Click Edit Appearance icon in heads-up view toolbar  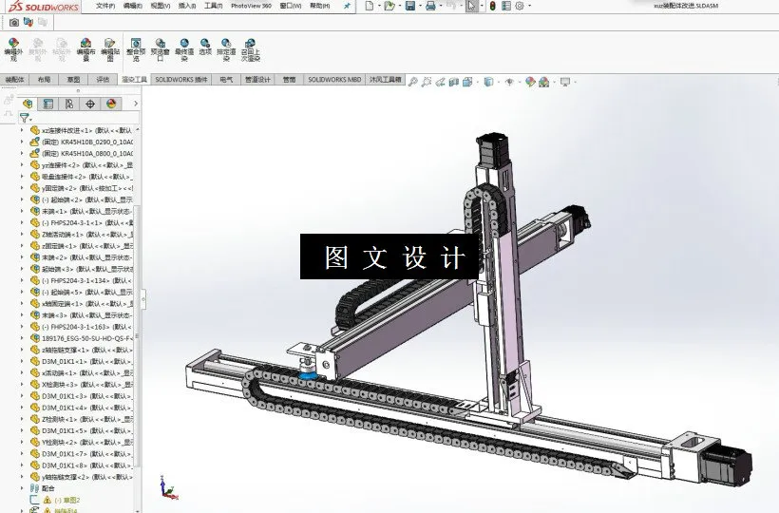(x=530, y=82)
